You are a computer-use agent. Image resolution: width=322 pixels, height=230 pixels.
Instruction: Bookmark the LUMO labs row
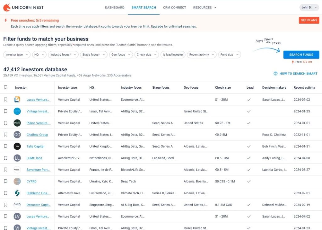(x=6, y=158)
